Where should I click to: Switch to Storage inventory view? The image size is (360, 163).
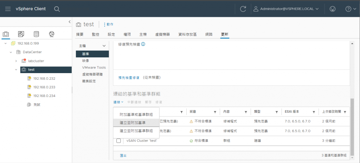coord(36,34)
